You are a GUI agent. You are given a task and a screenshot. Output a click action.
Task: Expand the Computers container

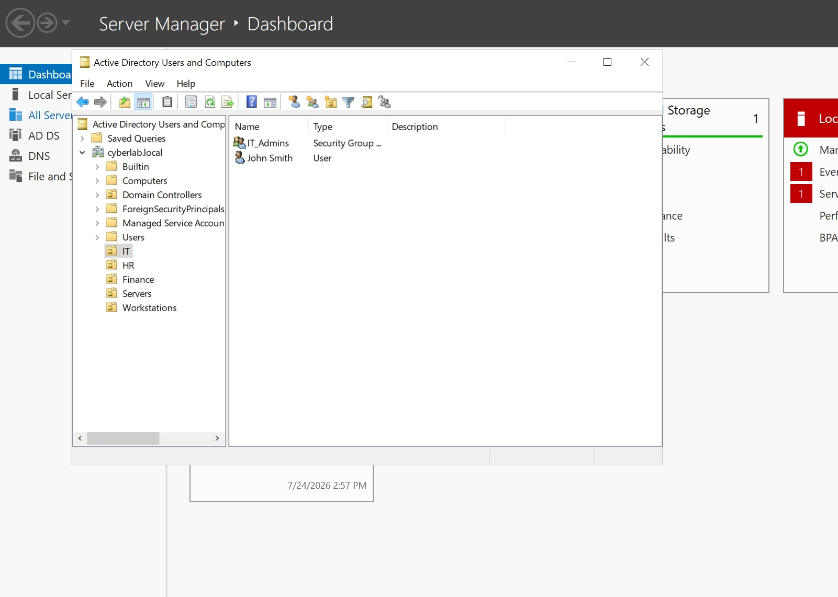point(97,181)
